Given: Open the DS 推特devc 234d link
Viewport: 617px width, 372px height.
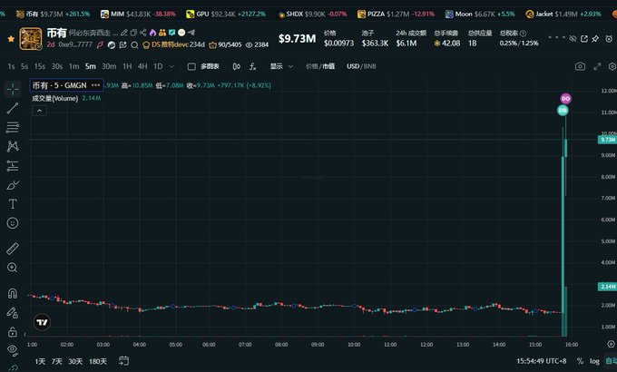Looking at the screenshot, I should pyautogui.click(x=173, y=44).
